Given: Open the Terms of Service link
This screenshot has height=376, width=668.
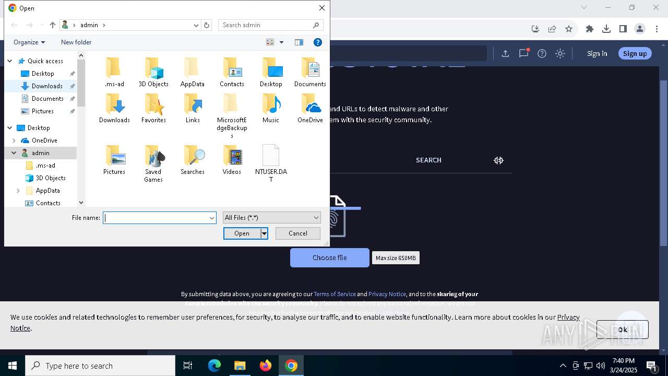Looking at the screenshot, I should pyautogui.click(x=335, y=294).
